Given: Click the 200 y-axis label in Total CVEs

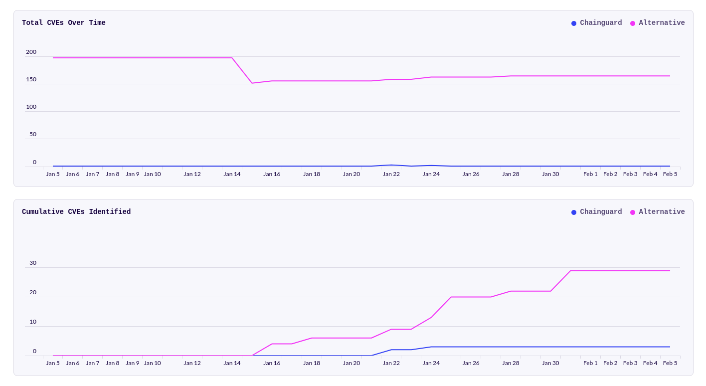Looking at the screenshot, I should pos(31,52).
